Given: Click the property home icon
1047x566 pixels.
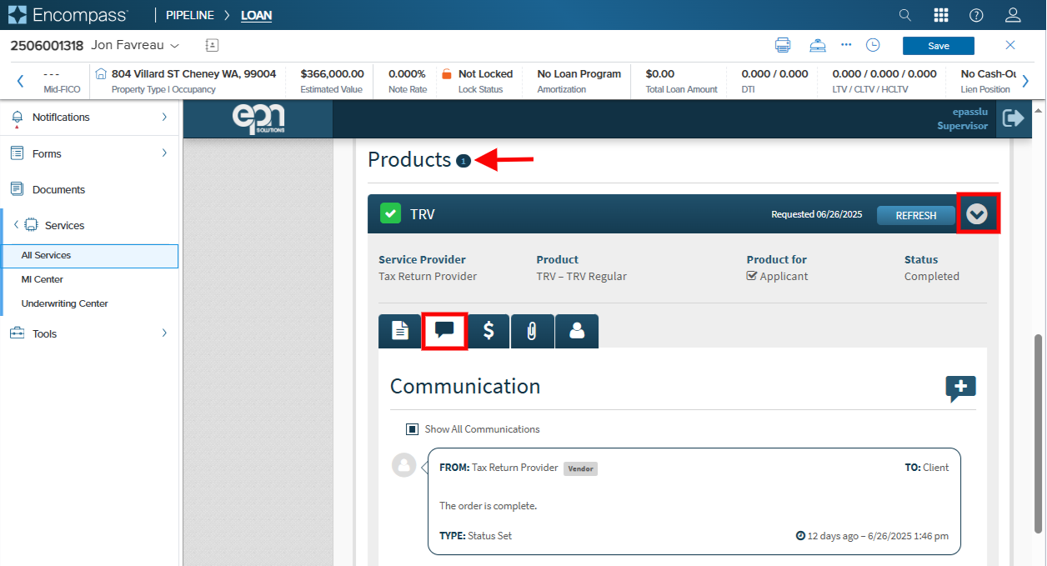Looking at the screenshot, I should pyautogui.click(x=102, y=73).
